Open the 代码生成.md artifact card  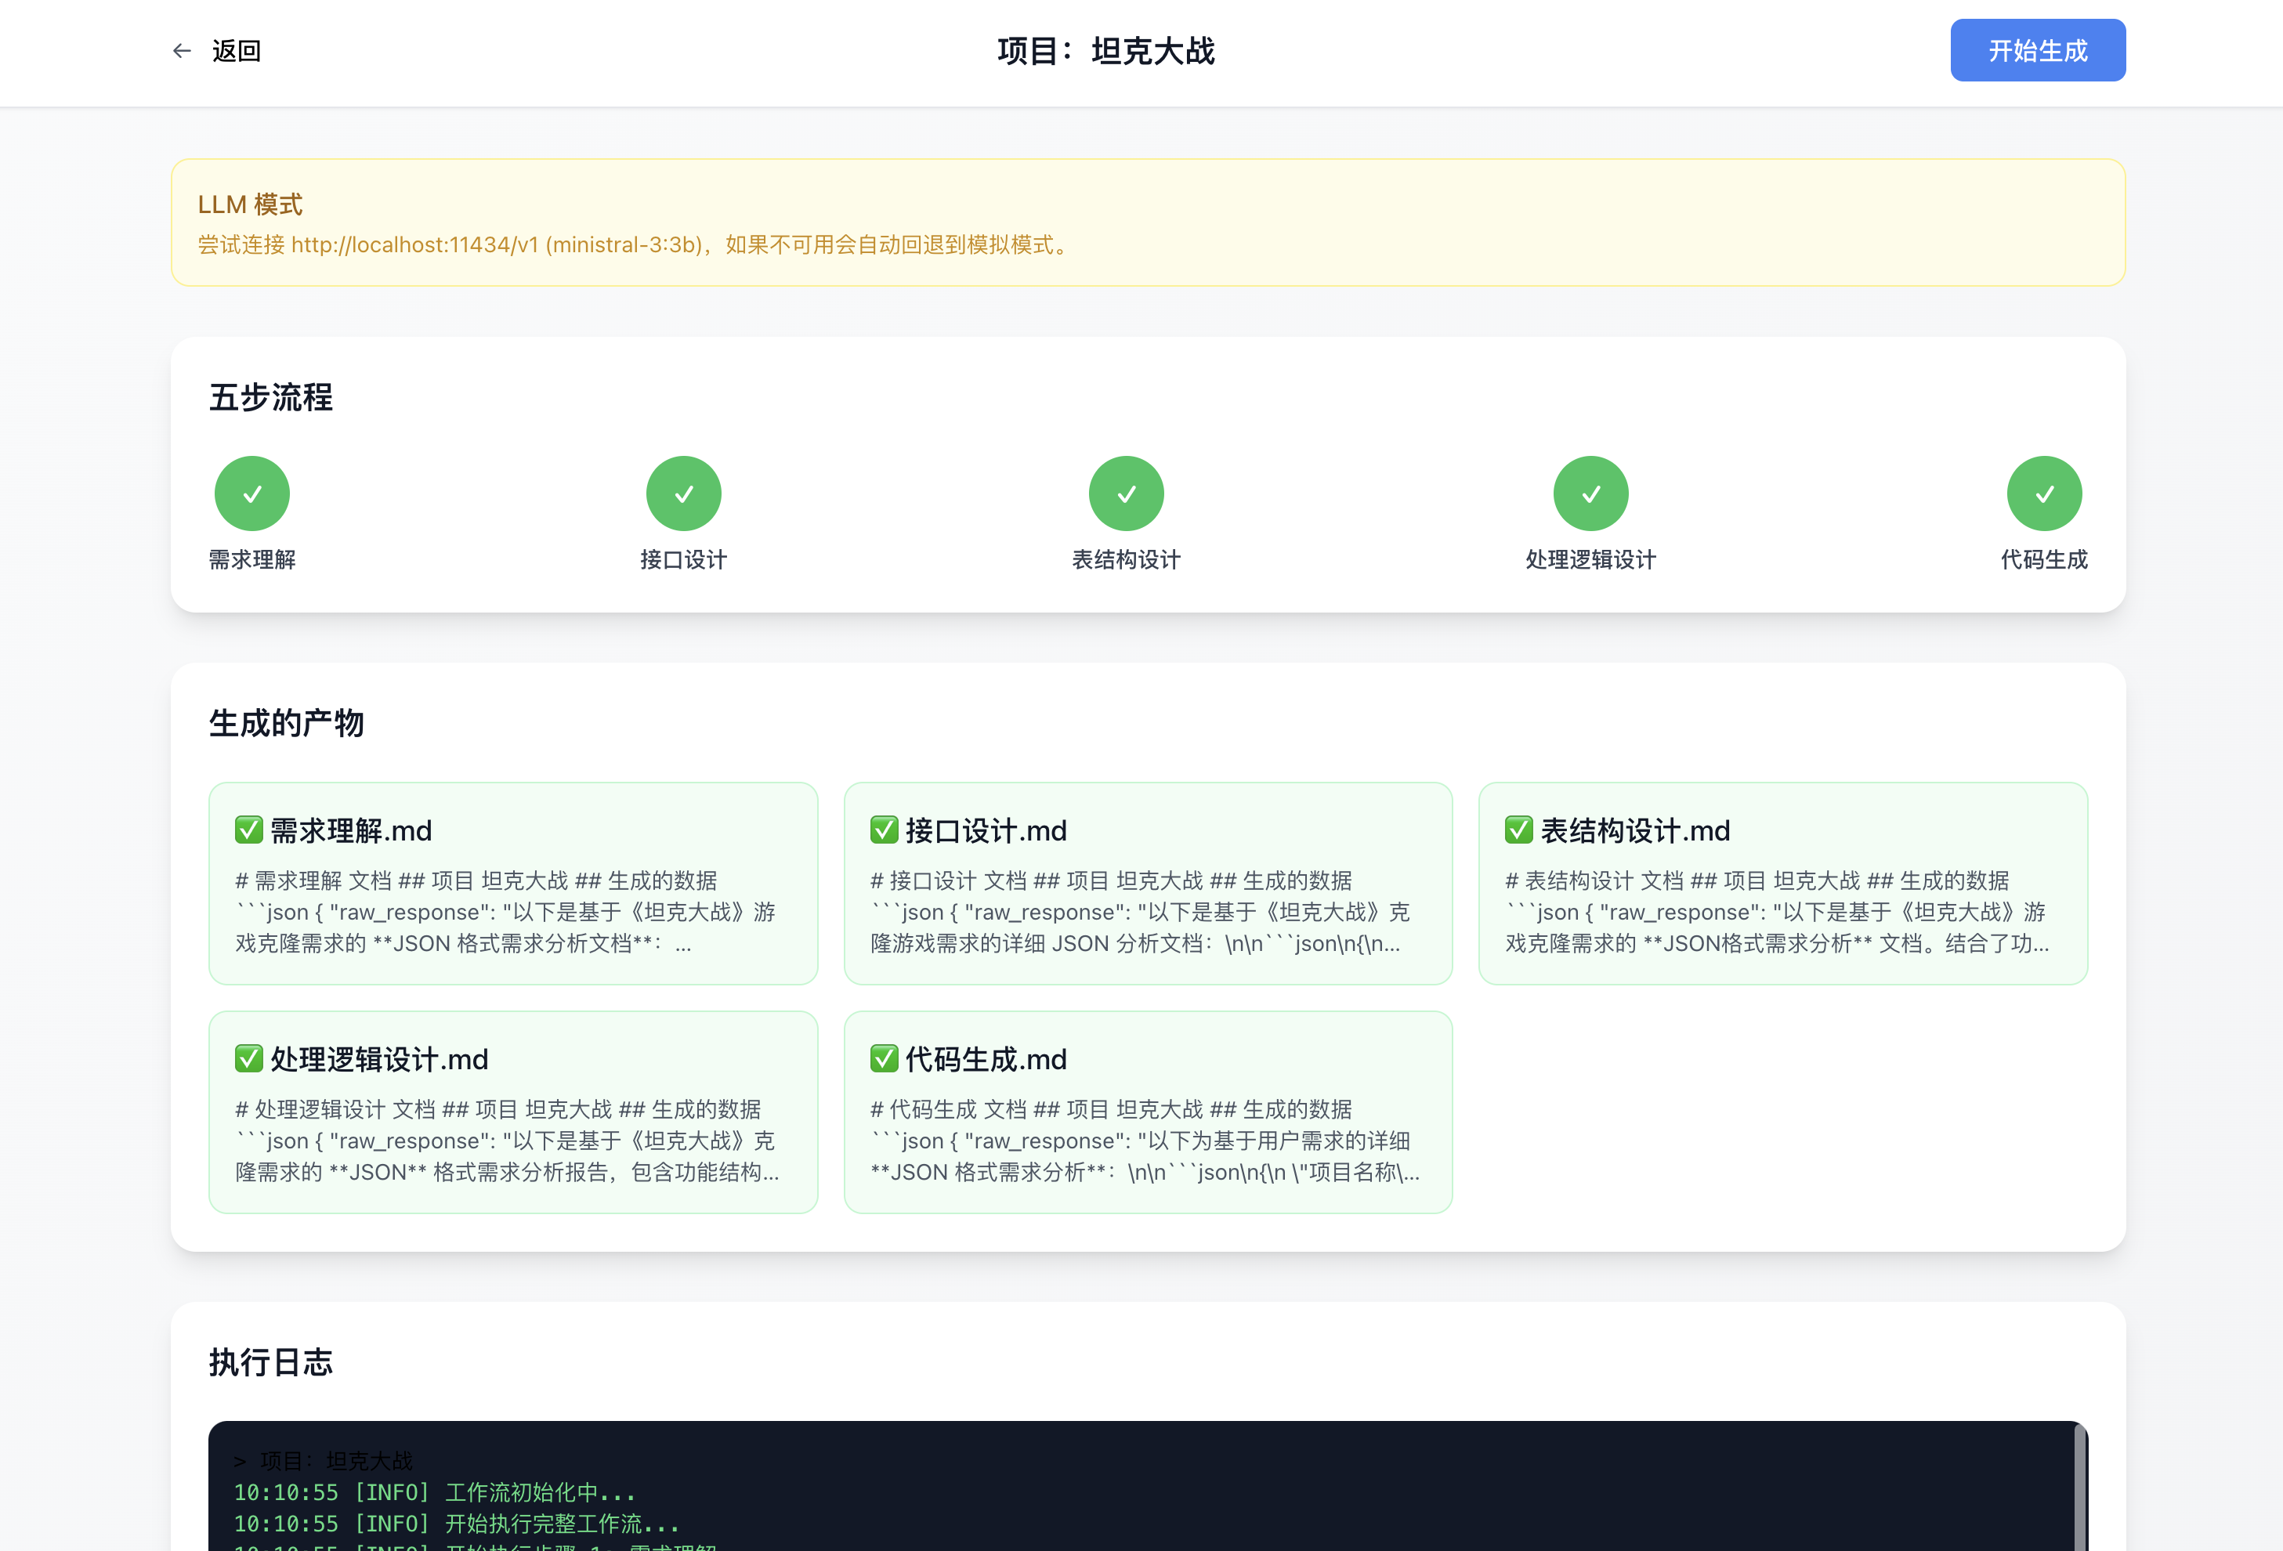tap(1148, 1112)
